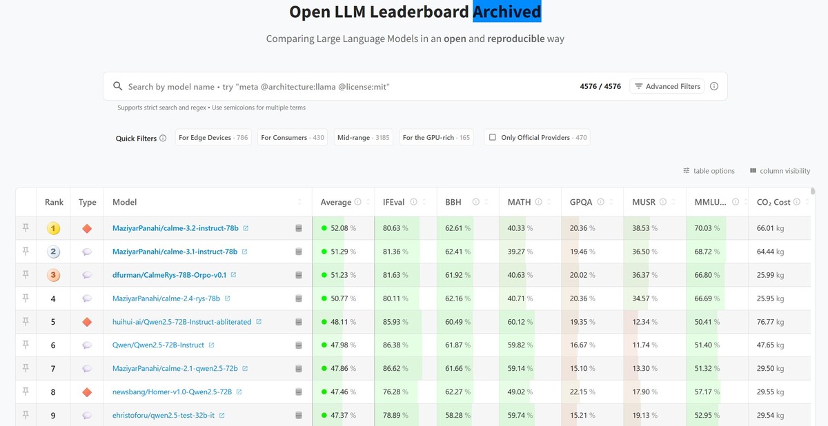Open the table options settings

coord(710,170)
